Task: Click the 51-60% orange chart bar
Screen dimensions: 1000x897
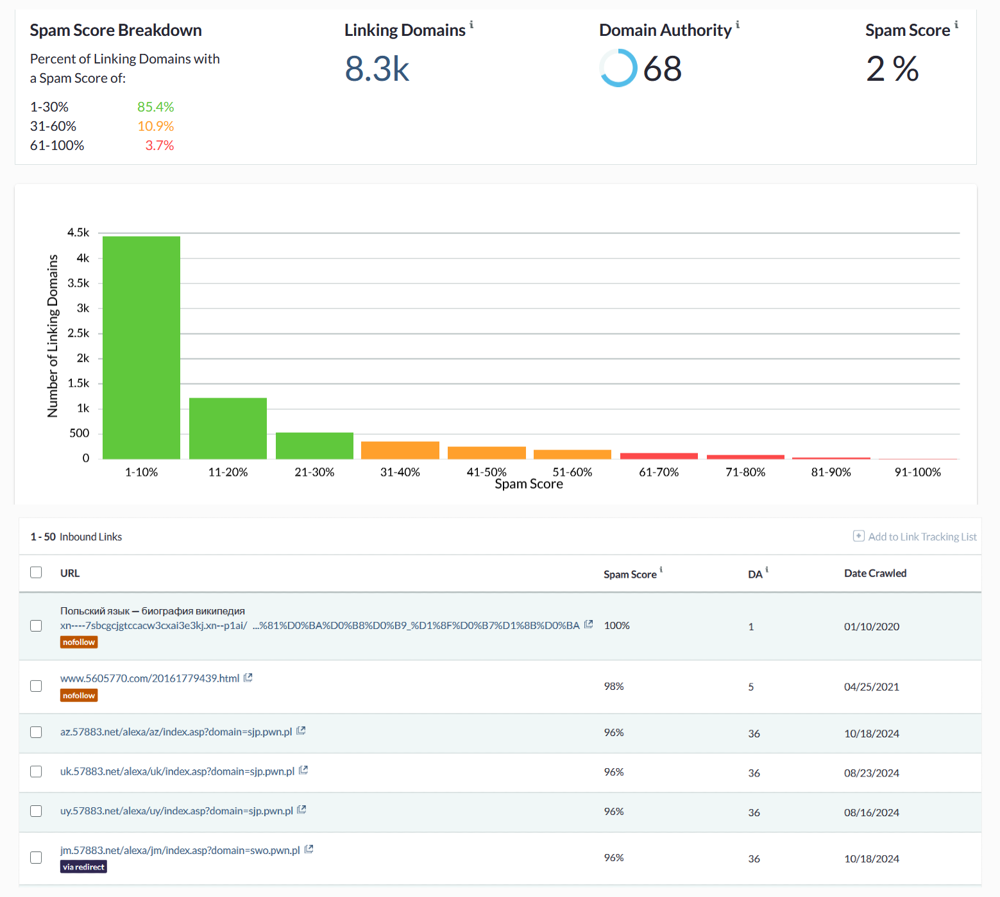Action: click(x=572, y=455)
